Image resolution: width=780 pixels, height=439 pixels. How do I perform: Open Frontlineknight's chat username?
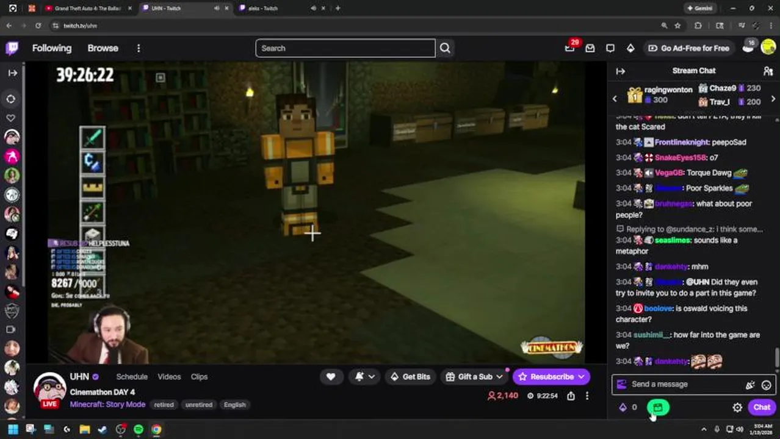point(681,142)
